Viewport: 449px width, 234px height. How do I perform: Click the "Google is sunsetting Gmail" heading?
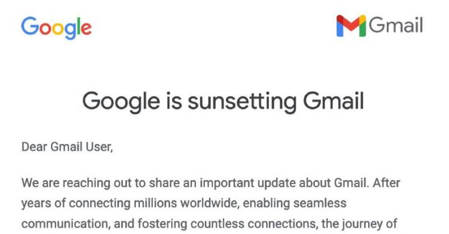tap(223, 102)
